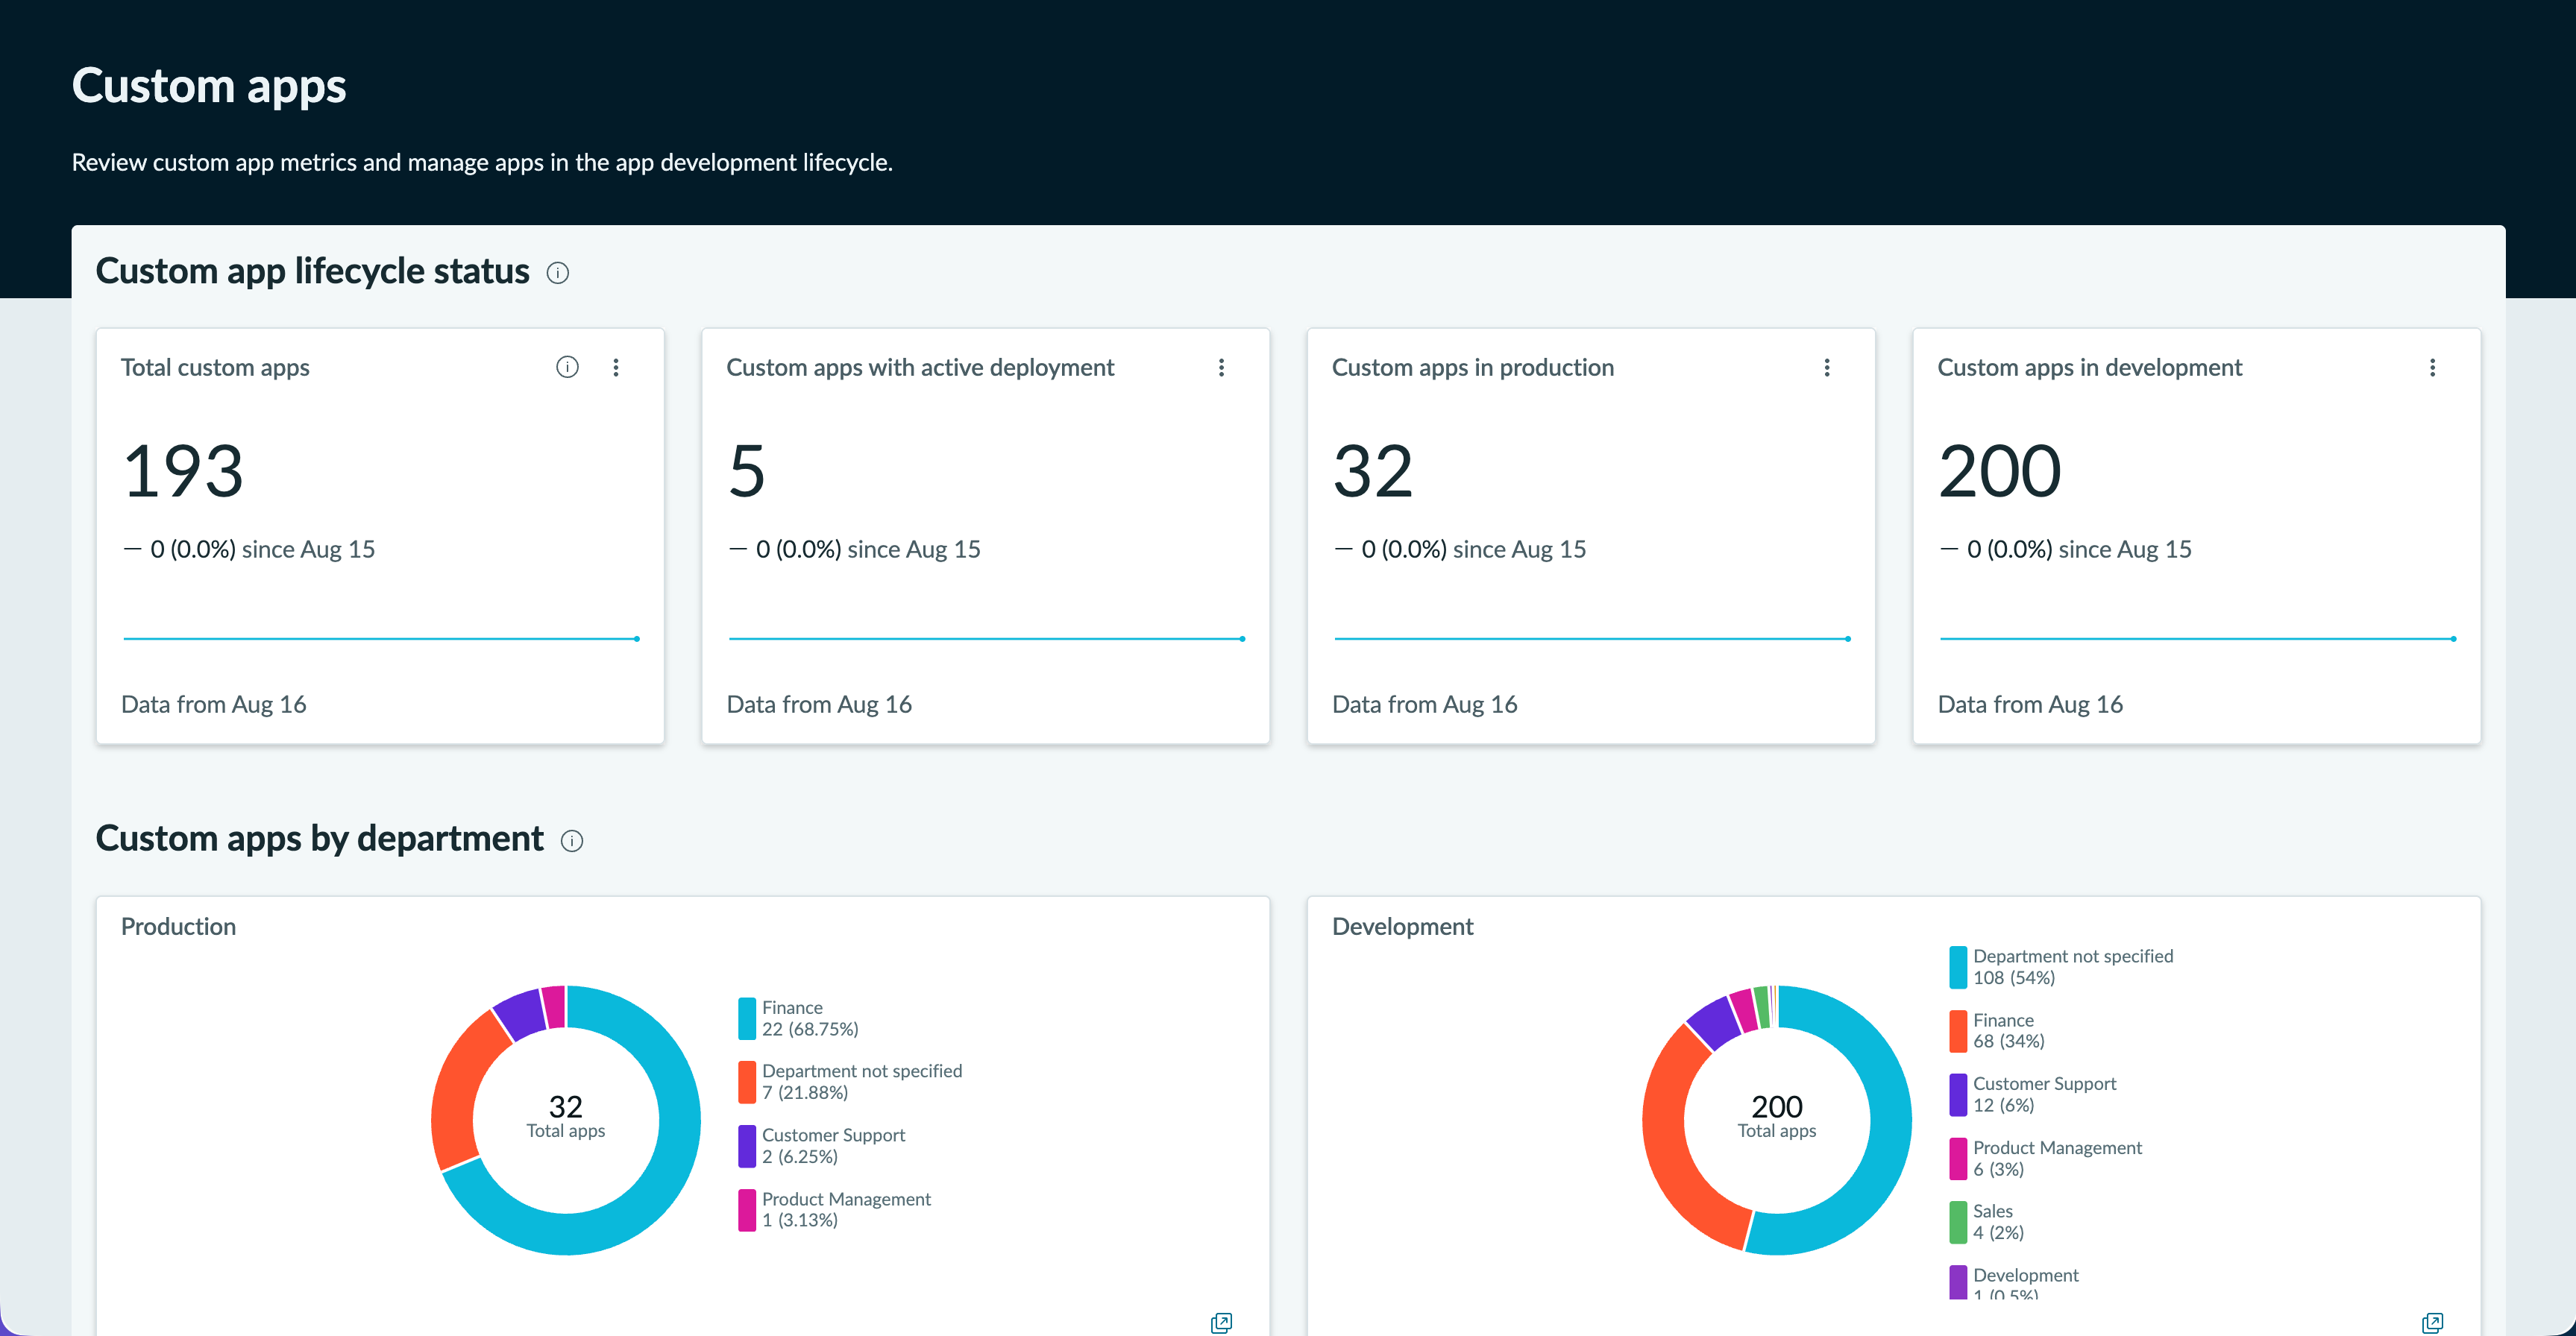Click trend line endpoint on Total custom apps
The image size is (2576, 1336).
click(x=637, y=639)
